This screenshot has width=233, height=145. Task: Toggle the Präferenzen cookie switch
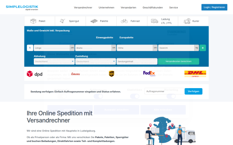(x=98, y=96)
